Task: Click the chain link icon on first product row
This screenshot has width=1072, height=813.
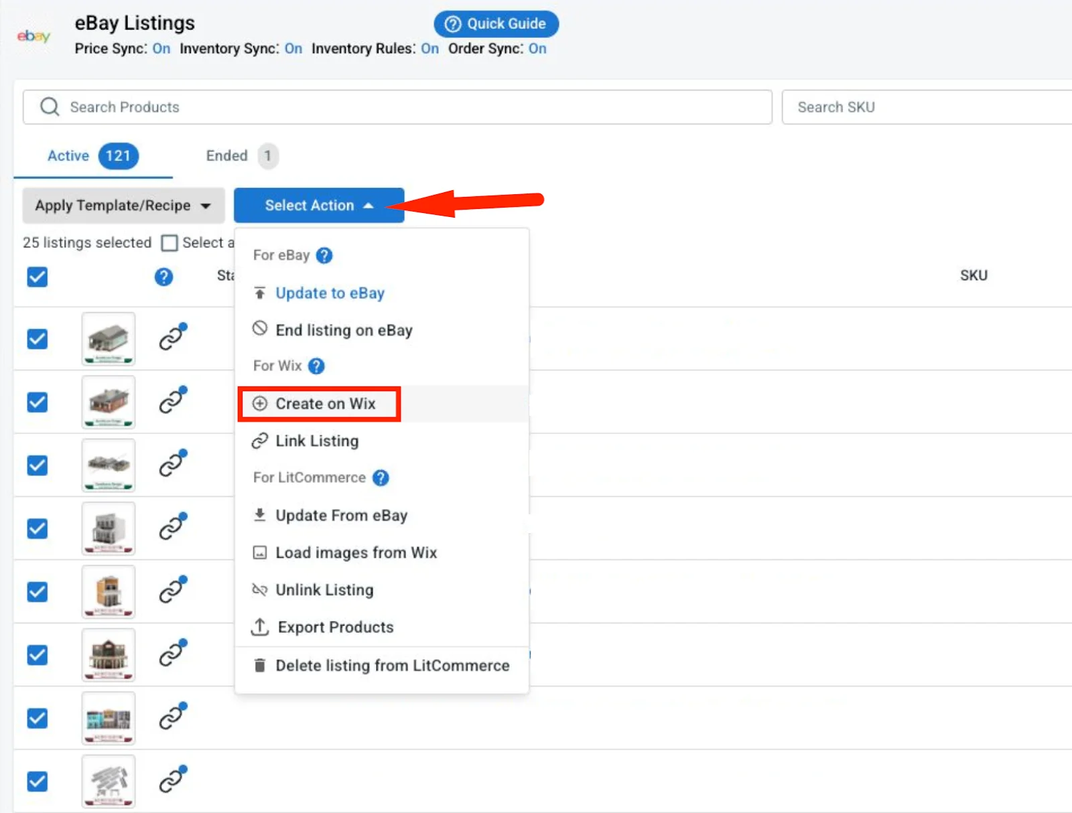Action: click(x=172, y=339)
